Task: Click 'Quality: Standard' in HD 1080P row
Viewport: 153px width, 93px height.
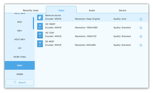Action: pyautogui.click(x=122, y=28)
